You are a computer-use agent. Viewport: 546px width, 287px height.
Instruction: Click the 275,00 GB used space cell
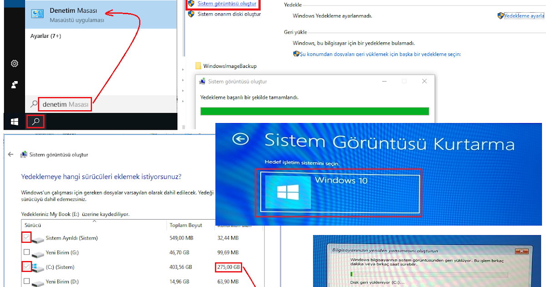(x=229, y=267)
